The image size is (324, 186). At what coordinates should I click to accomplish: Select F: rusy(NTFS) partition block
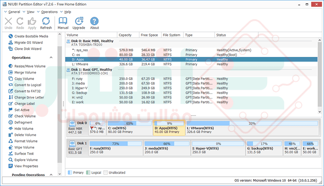point(116,148)
